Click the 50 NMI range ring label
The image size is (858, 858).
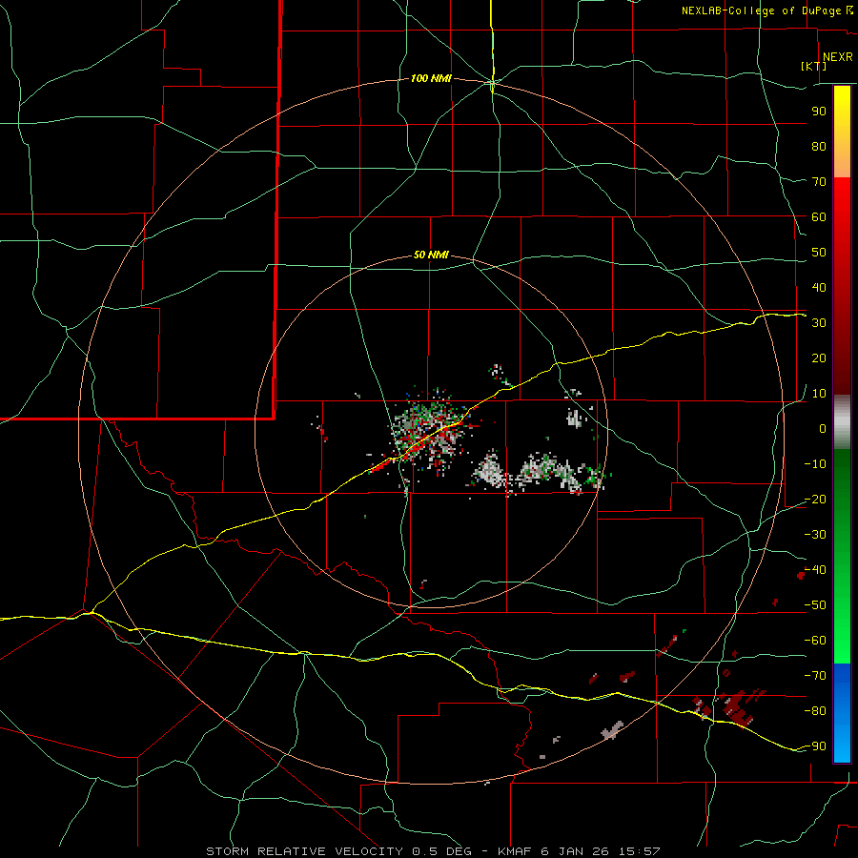coord(431,255)
